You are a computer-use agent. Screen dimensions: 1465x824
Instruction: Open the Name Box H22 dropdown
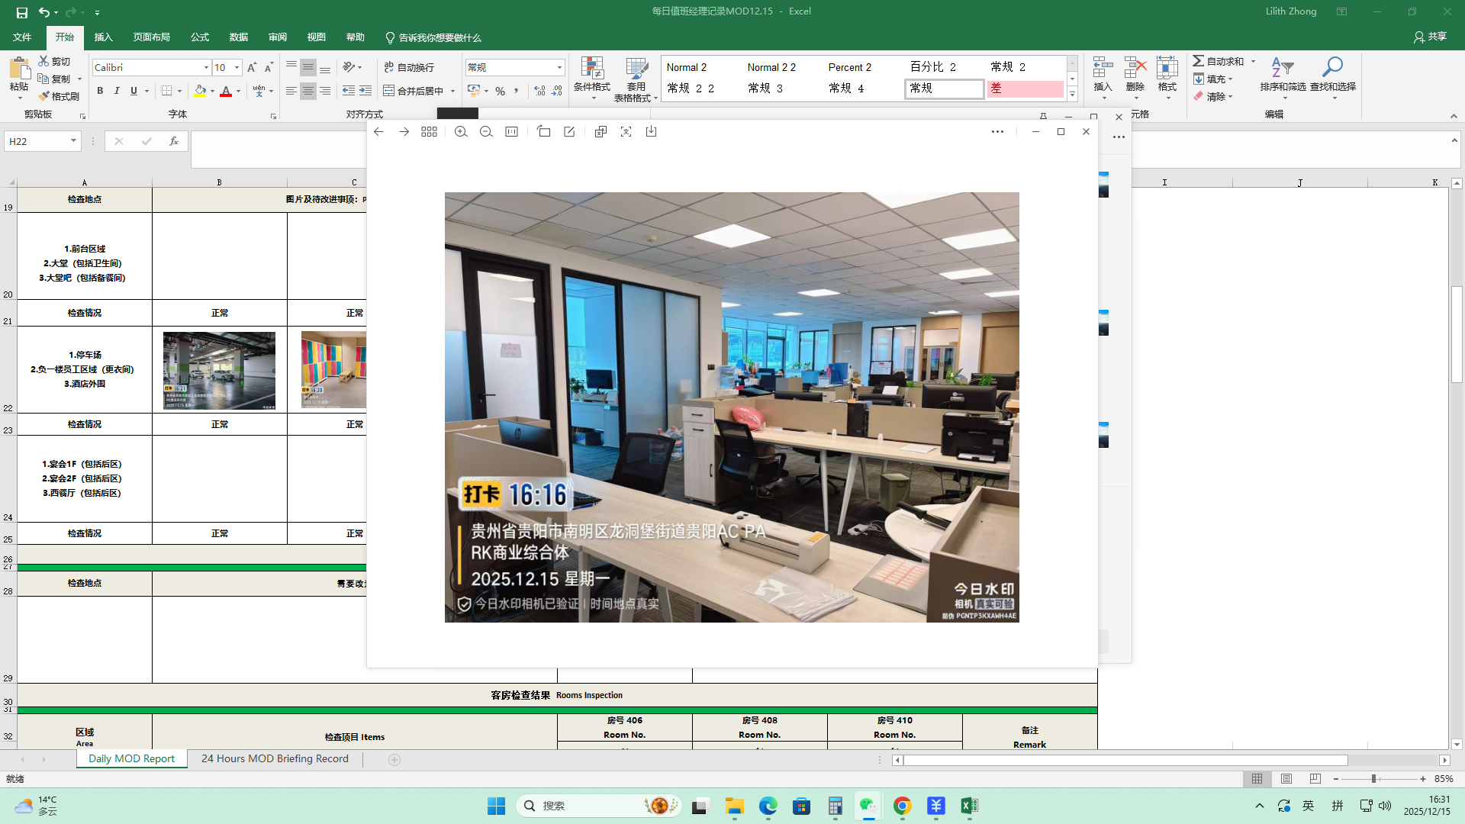pos(73,141)
